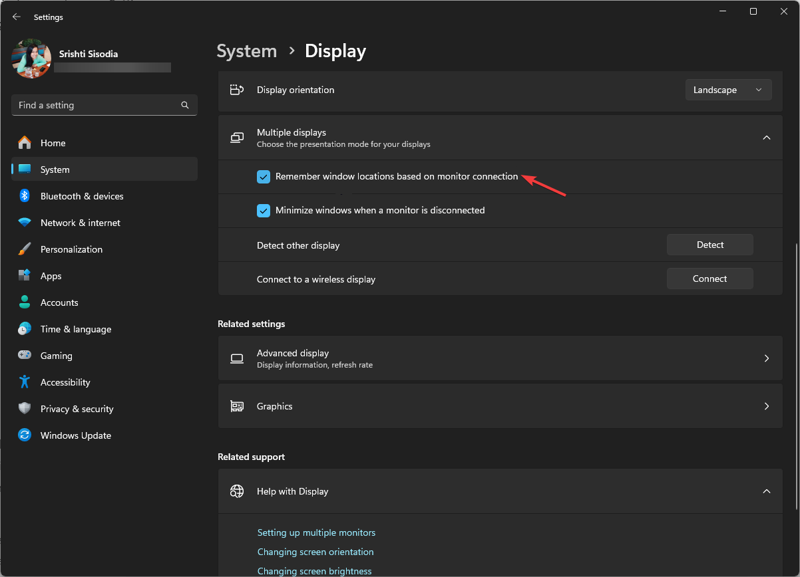
Task: Click the Accessibility figure icon
Action: pyautogui.click(x=25, y=382)
